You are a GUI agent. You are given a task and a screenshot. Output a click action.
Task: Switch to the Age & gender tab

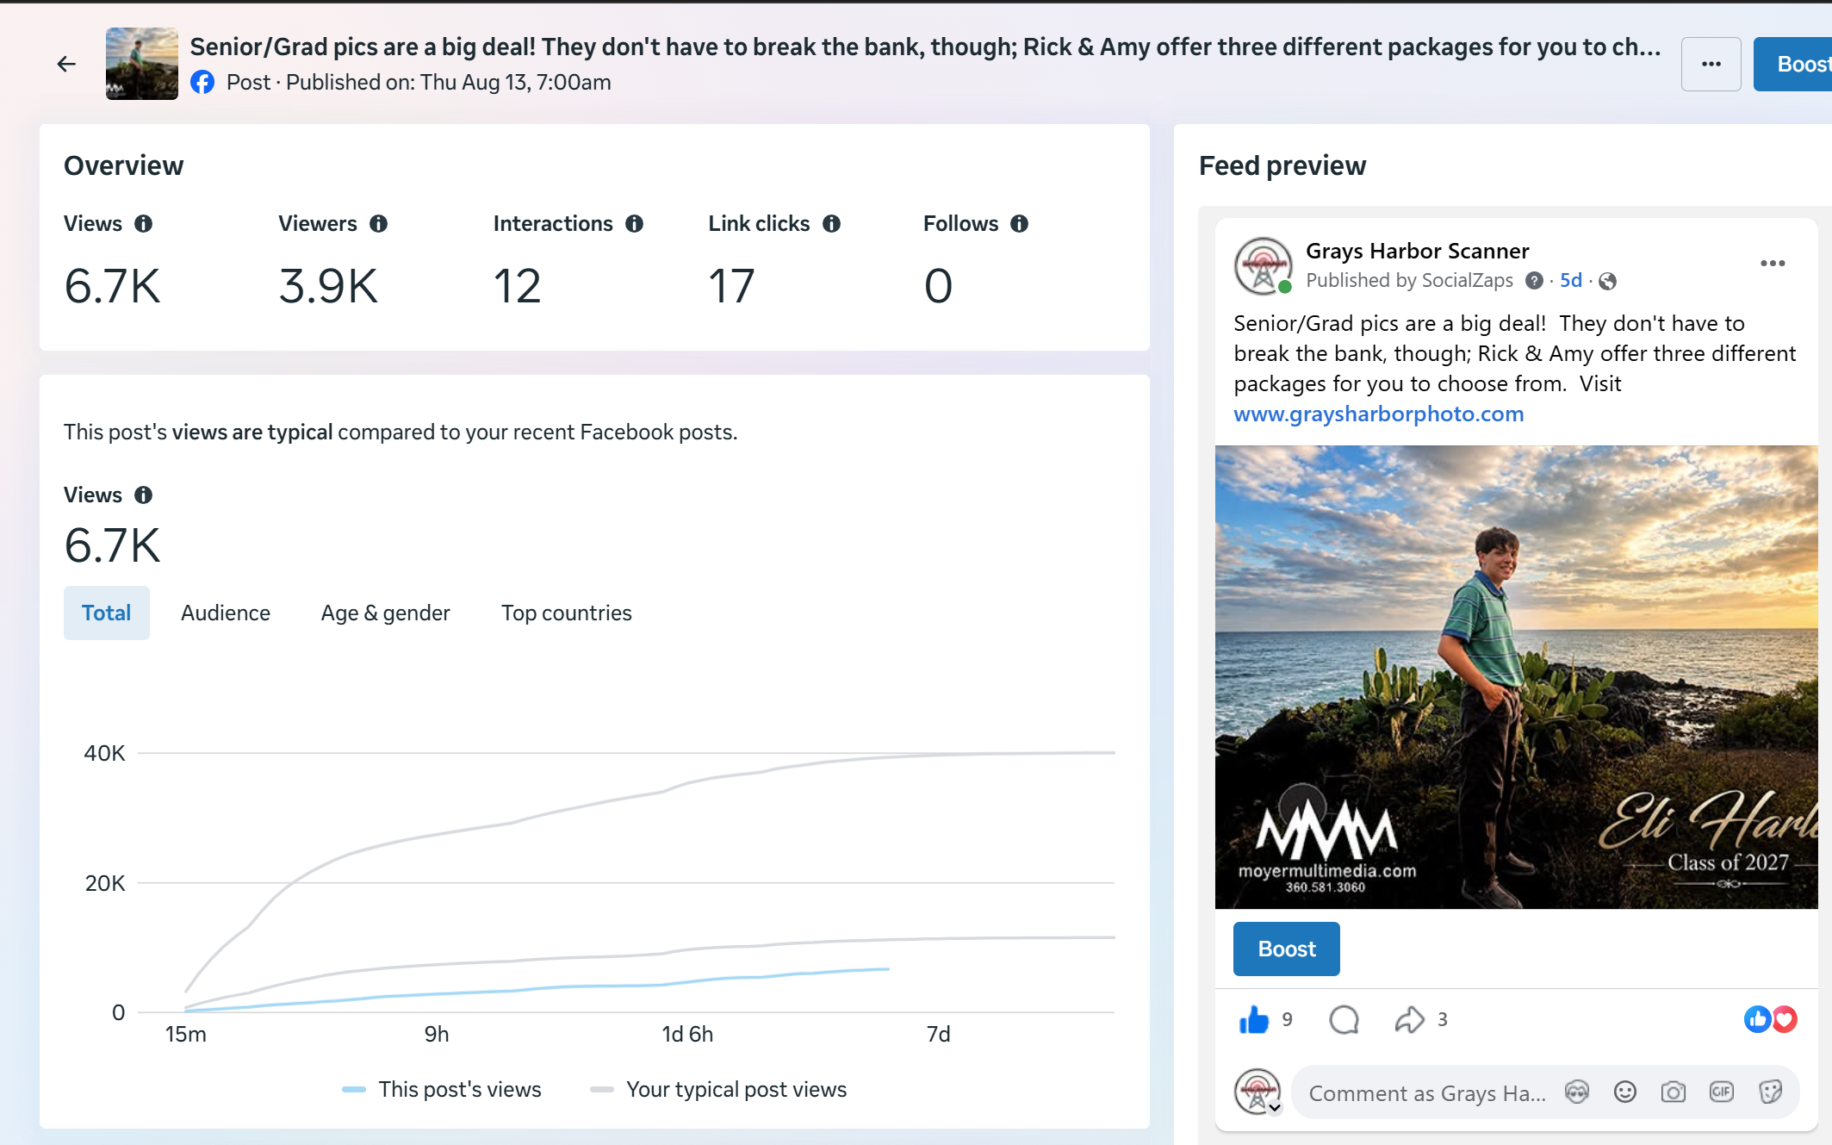pyautogui.click(x=386, y=613)
